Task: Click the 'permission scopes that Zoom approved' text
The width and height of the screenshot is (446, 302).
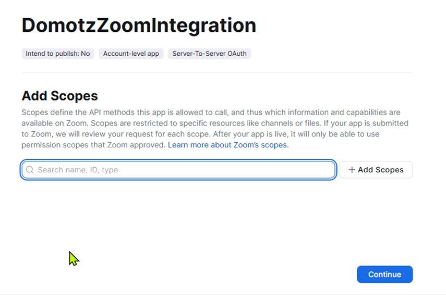Action: click(x=94, y=145)
